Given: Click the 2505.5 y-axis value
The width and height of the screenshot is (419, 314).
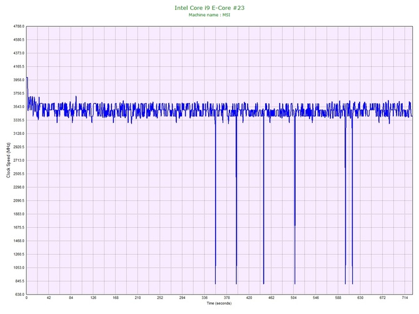Looking at the screenshot, I should 19,174.
